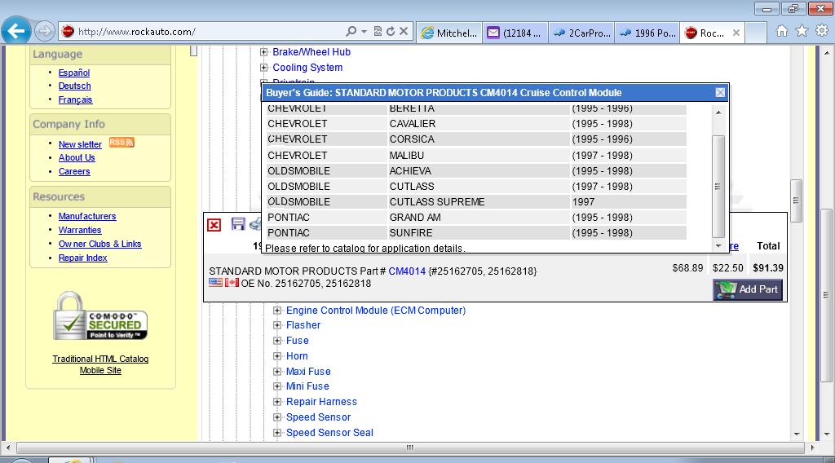Click the Comodo Secured badge
The width and height of the screenshot is (835, 463).
[x=100, y=317]
